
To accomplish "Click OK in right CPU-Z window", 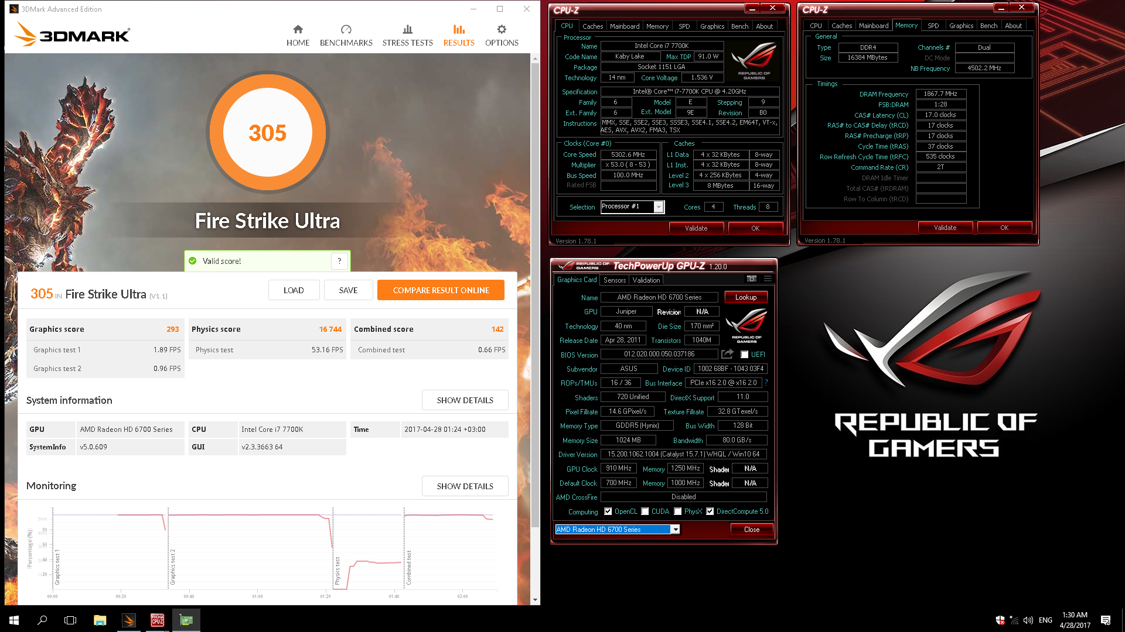I will tap(1004, 228).
